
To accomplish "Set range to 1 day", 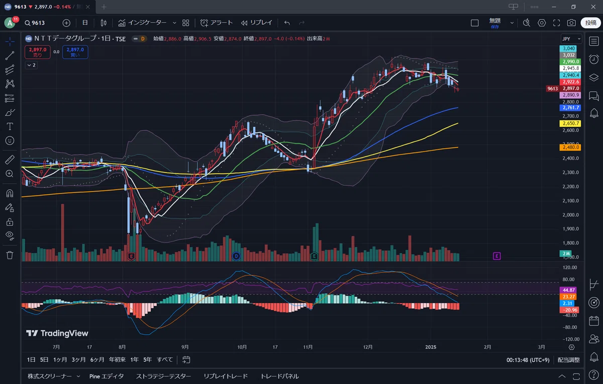I will point(31,359).
